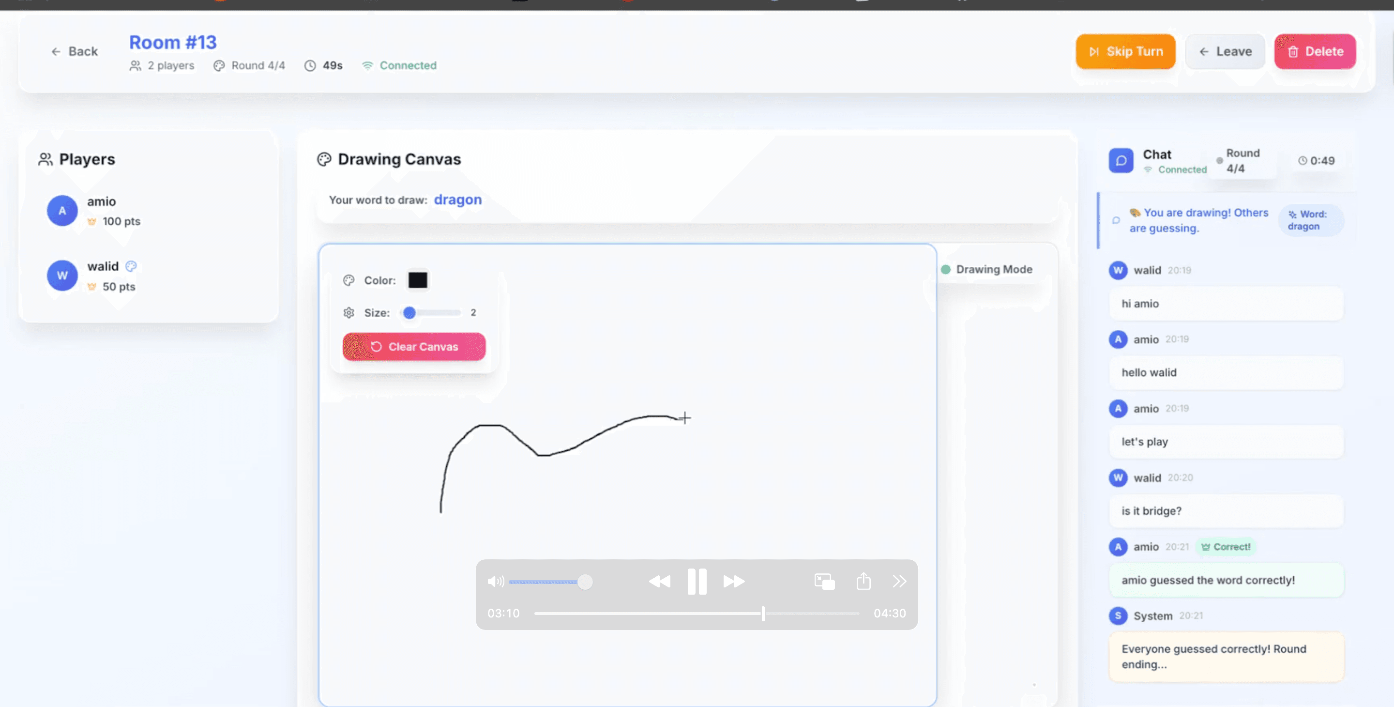1394x707 pixels.
Task: Click the 'hello walid' chat message
Action: 1226,372
